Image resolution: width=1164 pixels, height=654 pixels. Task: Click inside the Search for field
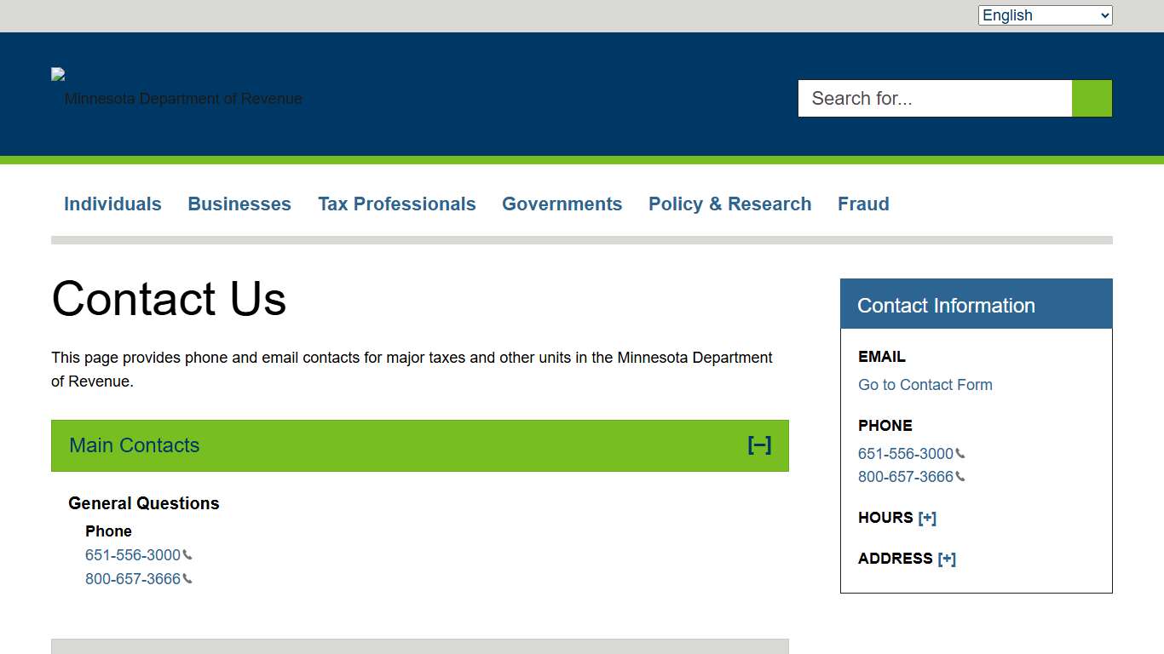[x=934, y=98]
